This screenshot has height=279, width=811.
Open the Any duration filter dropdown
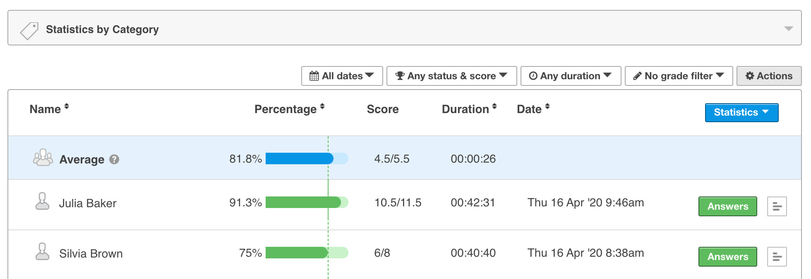571,76
